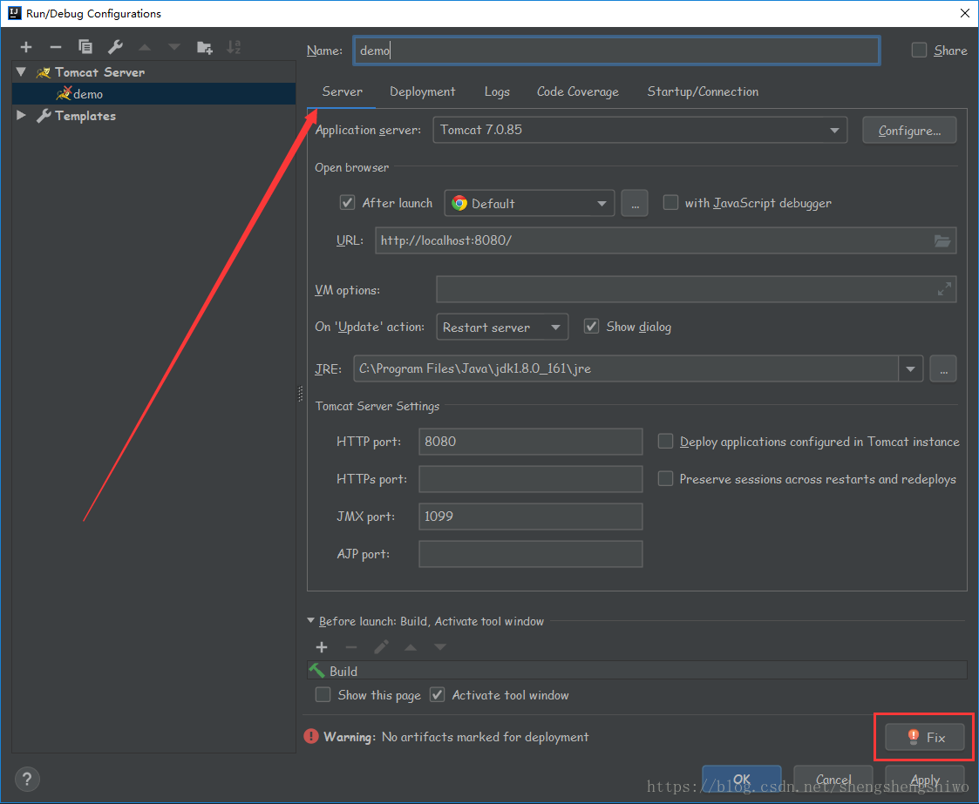Move configuration down in left toolbar

pyautogui.click(x=174, y=47)
